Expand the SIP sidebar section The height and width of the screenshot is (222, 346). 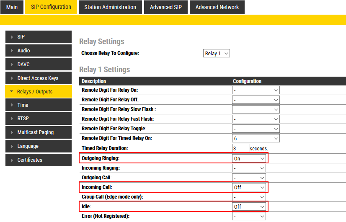(38, 37)
